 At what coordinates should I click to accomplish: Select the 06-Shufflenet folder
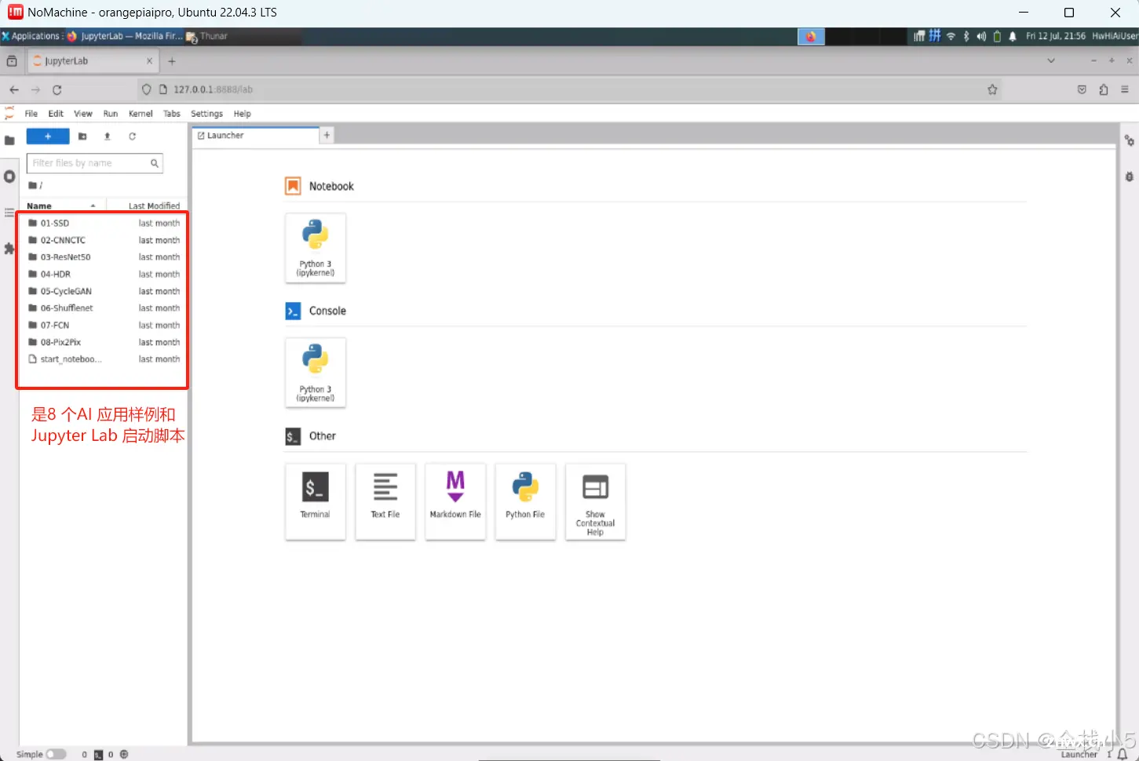click(104, 308)
